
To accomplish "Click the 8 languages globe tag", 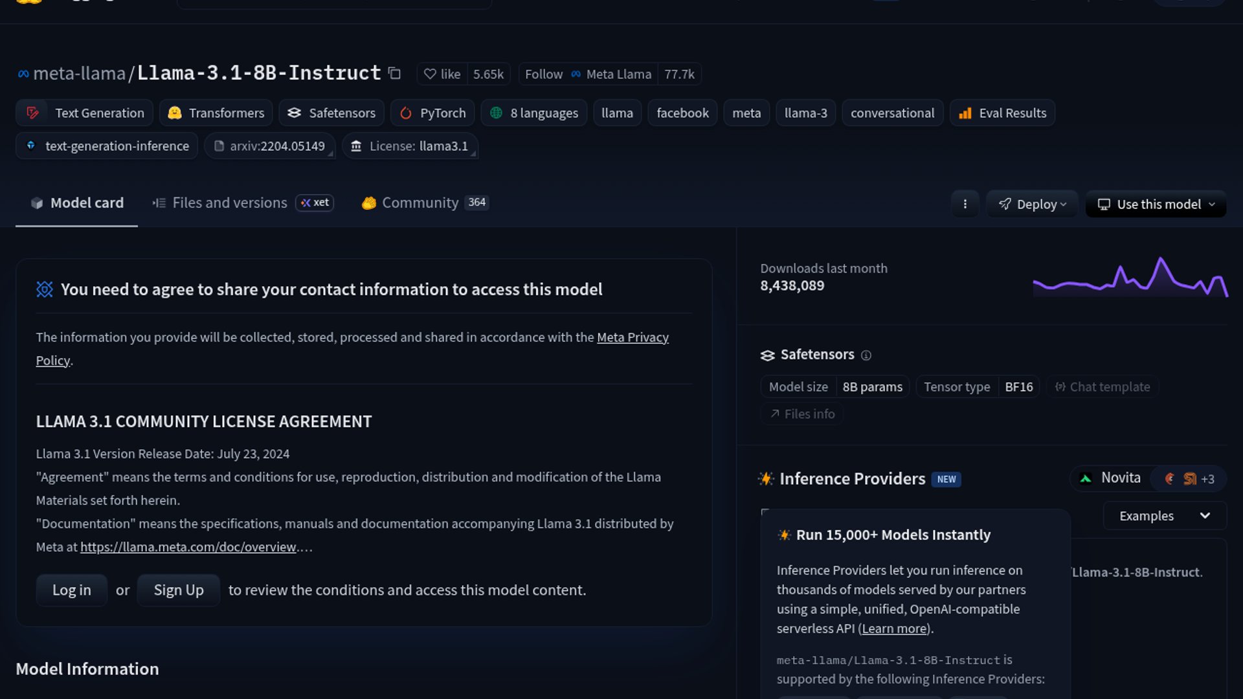I will click(533, 113).
